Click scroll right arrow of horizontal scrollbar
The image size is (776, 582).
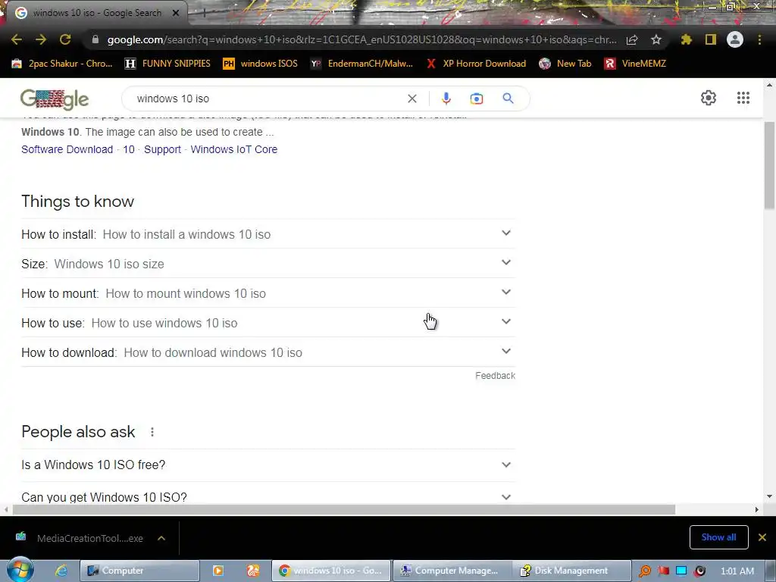[x=756, y=510]
